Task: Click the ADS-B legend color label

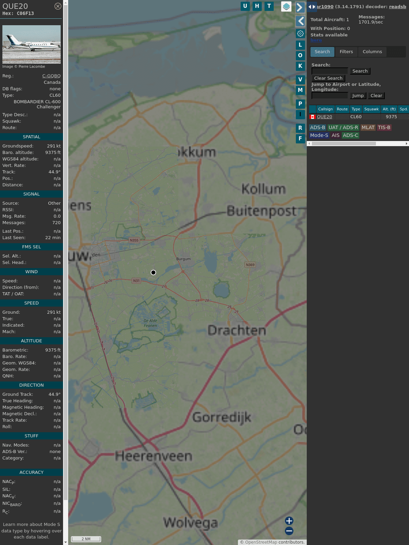Action: [x=318, y=127]
